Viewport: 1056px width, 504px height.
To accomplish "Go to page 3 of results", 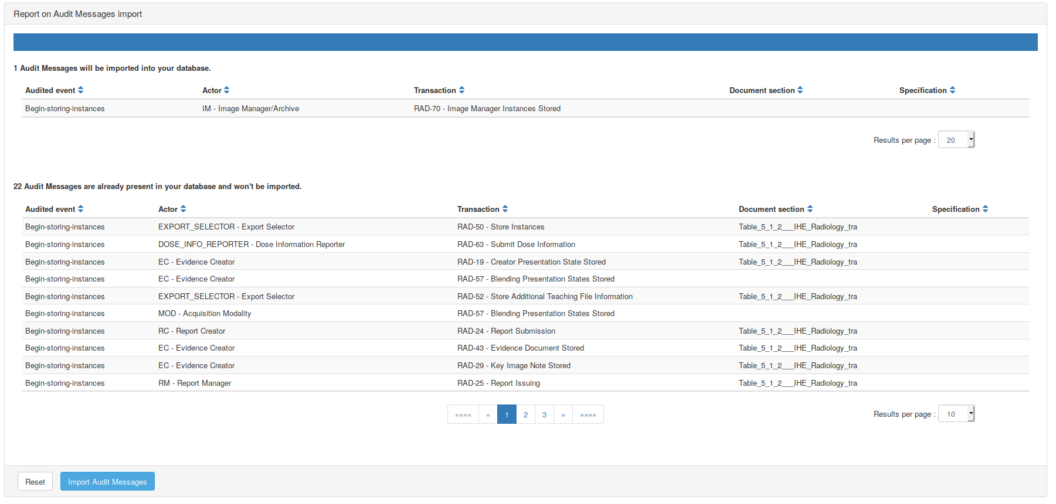I will [x=544, y=414].
